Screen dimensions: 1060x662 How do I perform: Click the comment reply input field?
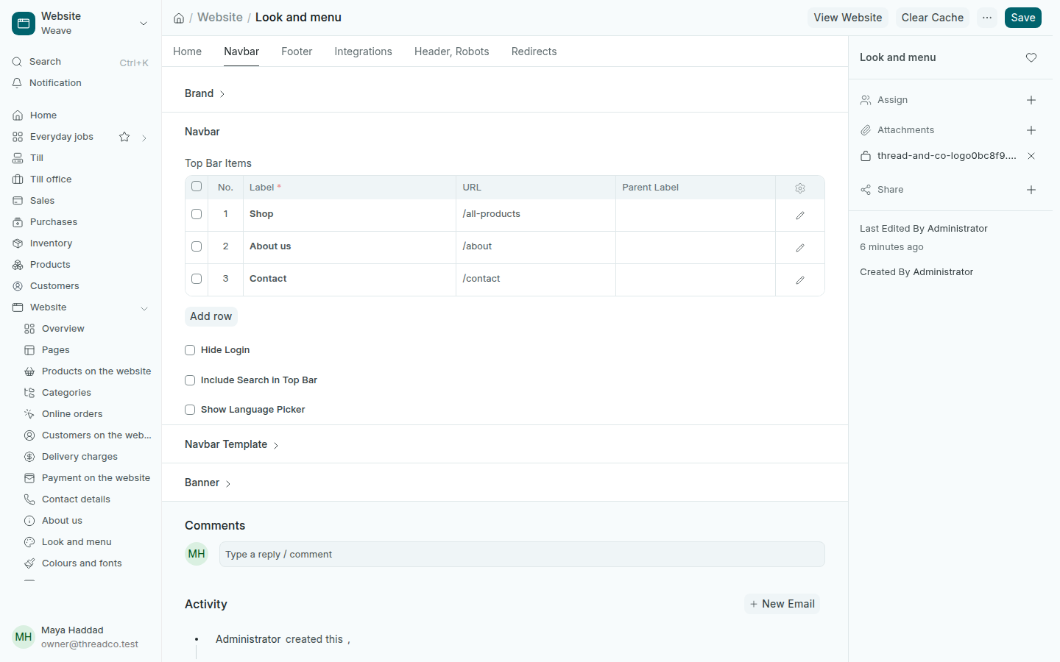[522, 555]
